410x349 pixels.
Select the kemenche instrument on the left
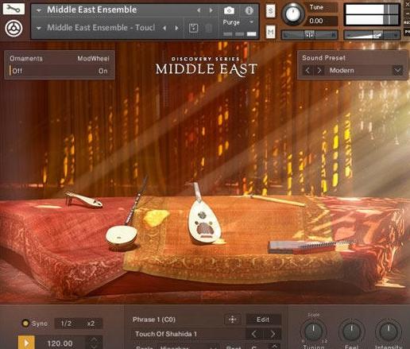tap(83, 200)
